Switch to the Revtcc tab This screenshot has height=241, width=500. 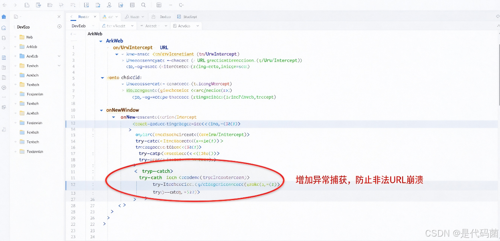pos(83,17)
